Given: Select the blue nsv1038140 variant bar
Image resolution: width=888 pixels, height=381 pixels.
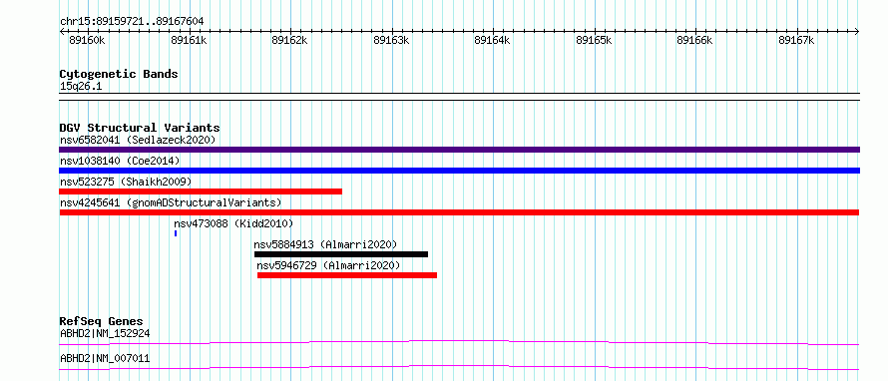Looking at the screenshot, I should [x=459, y=171].
